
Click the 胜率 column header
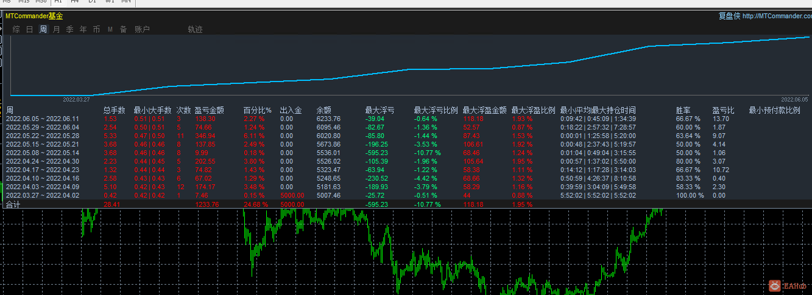[683, 111]
